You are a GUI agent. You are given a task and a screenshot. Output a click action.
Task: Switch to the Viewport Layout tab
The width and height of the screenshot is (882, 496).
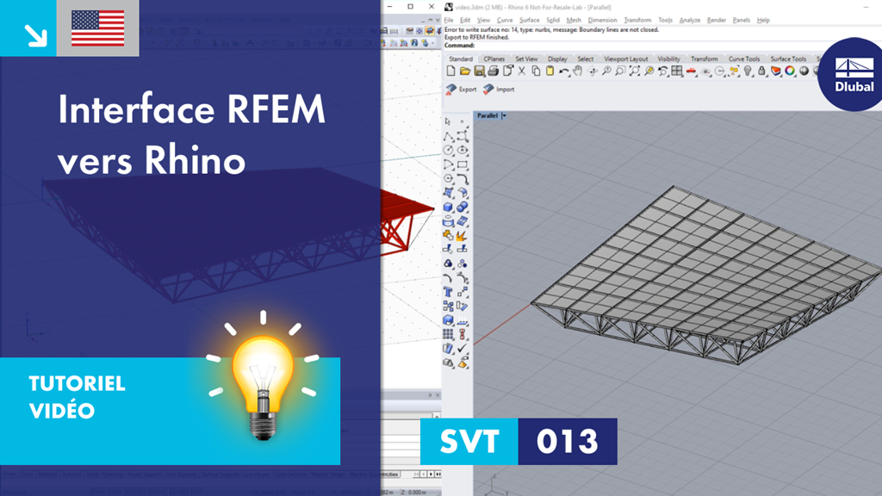(x=625, y=59)
